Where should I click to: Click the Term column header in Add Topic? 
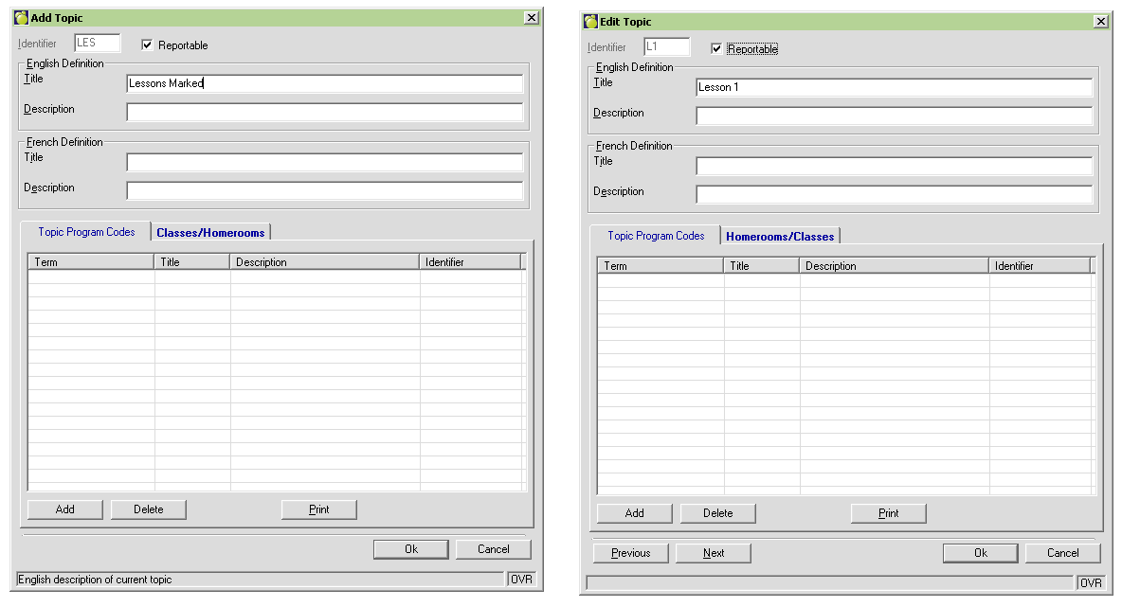tap(91, 262)
